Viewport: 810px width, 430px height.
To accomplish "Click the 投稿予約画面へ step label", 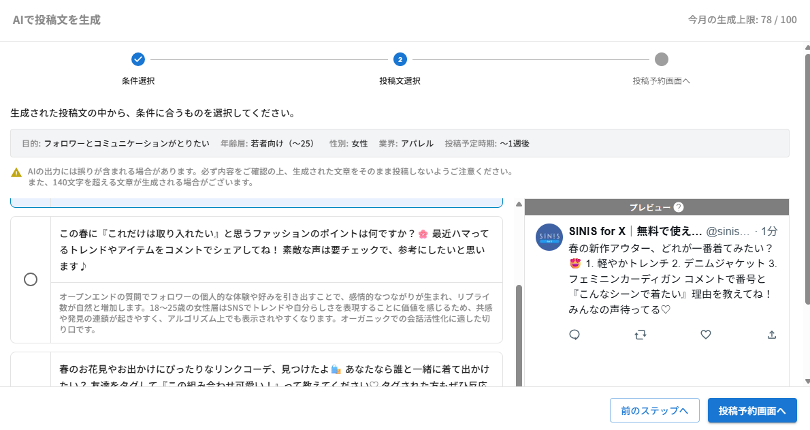I will [x=661, y=80].
